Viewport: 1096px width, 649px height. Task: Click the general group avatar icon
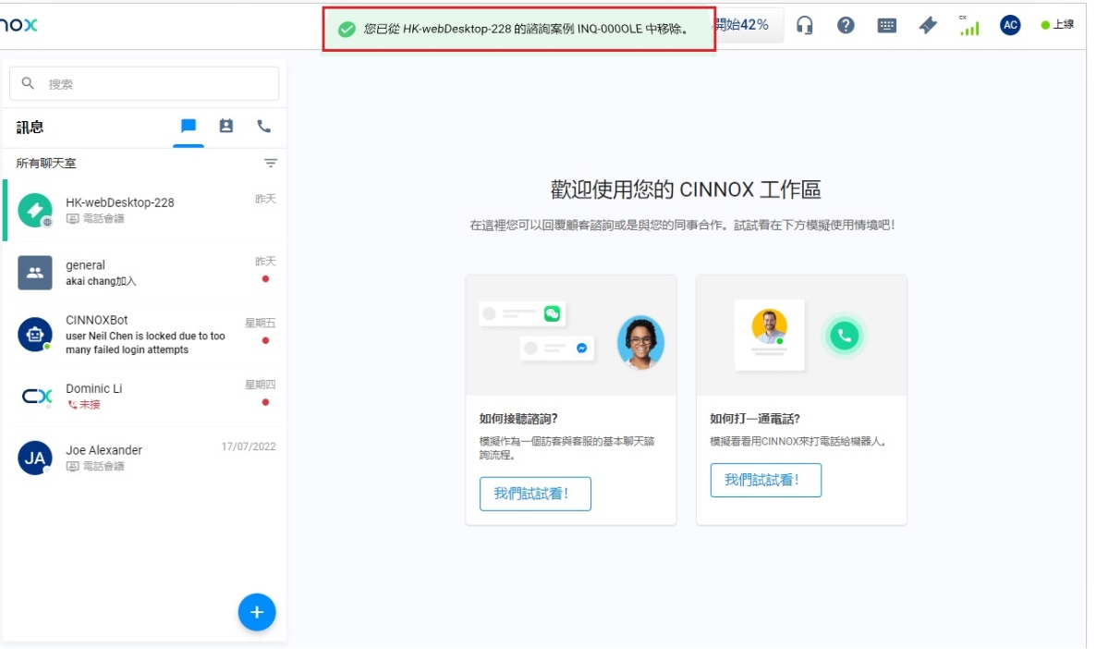[35, 273]
